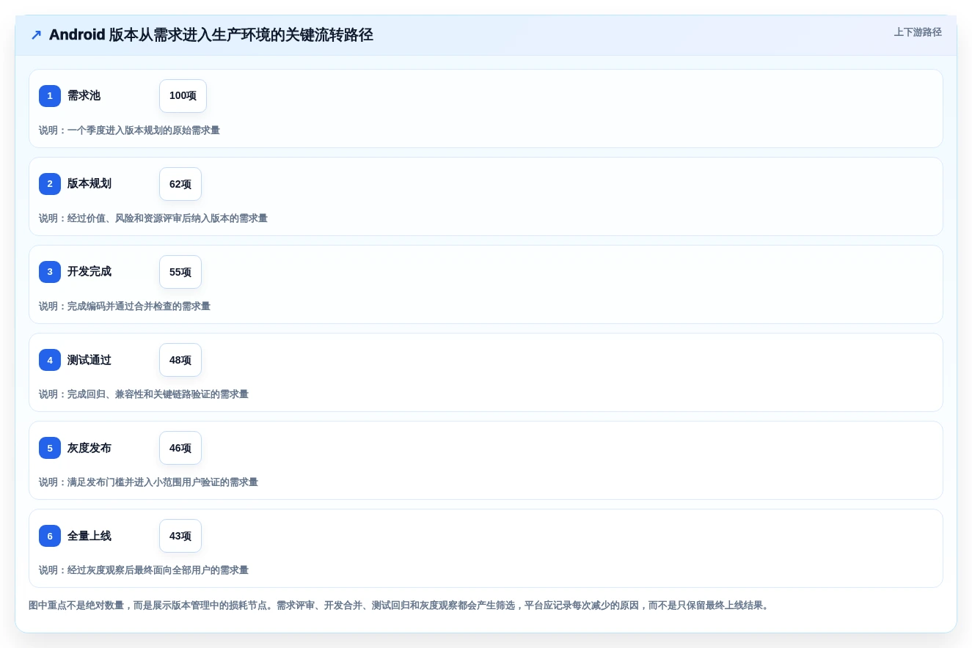The width and height of the screenshot is (972, 648).
Task: Click the description about 原始需求量
Action: coord(129,130)
